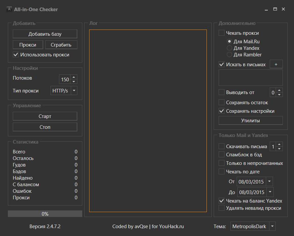Toggle Удалять невалид прокси checkbox
The height and width of the screenshot is (236, 294).
tap(222, 208)
